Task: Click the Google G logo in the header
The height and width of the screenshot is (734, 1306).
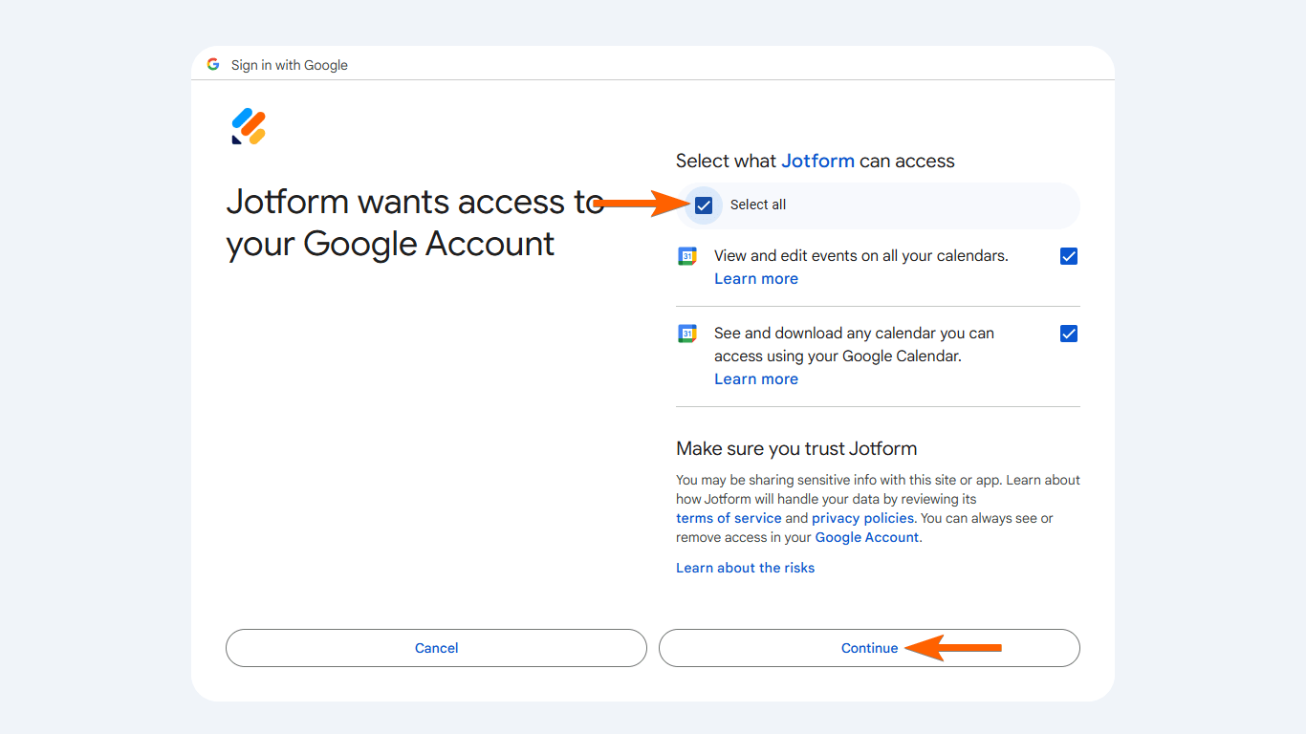Action: point(212,64)
